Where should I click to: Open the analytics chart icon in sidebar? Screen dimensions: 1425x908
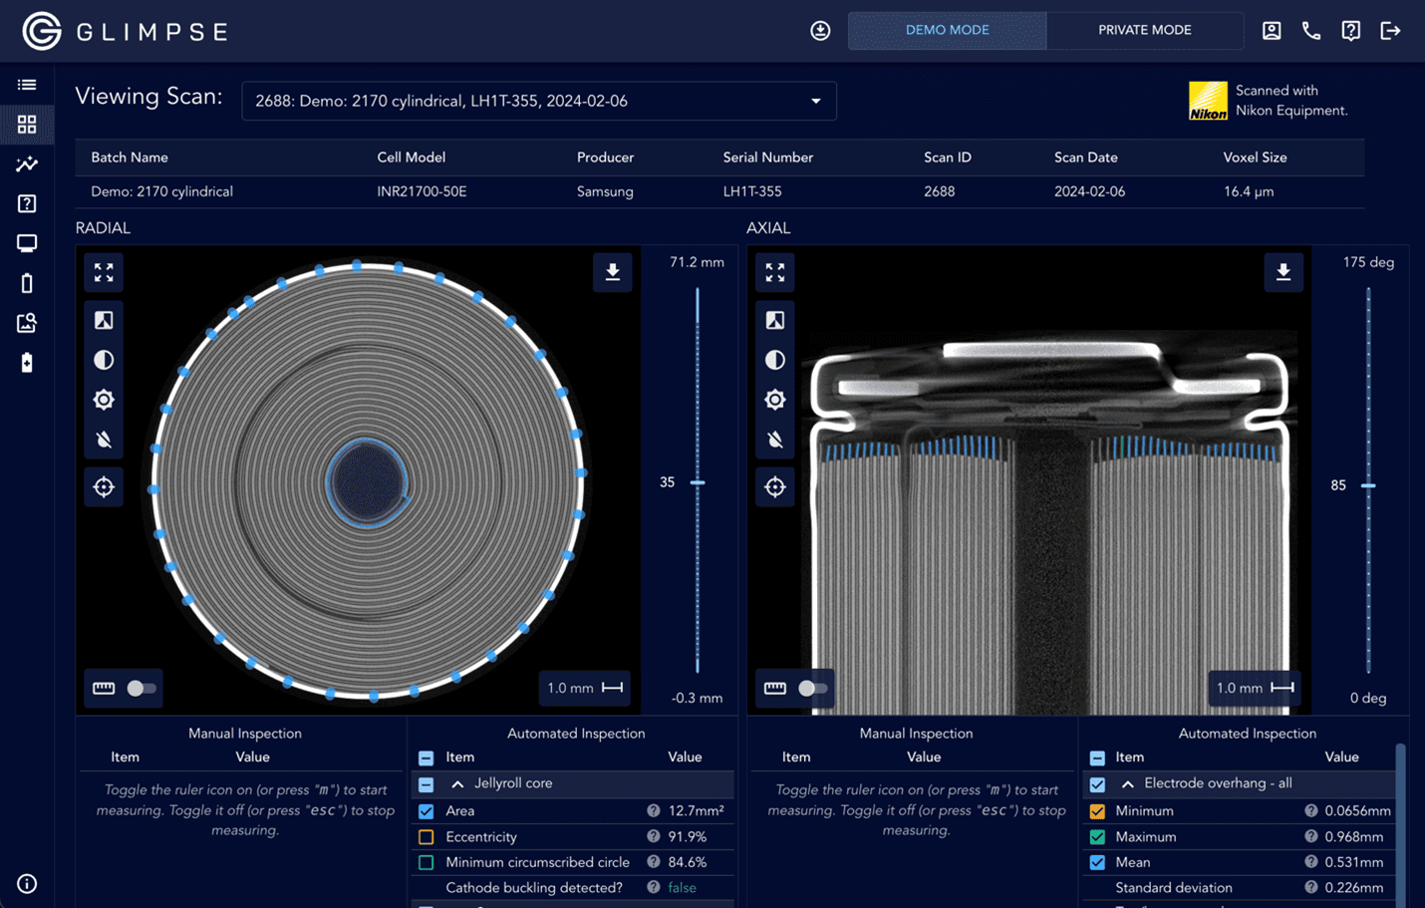coord(27,164)
